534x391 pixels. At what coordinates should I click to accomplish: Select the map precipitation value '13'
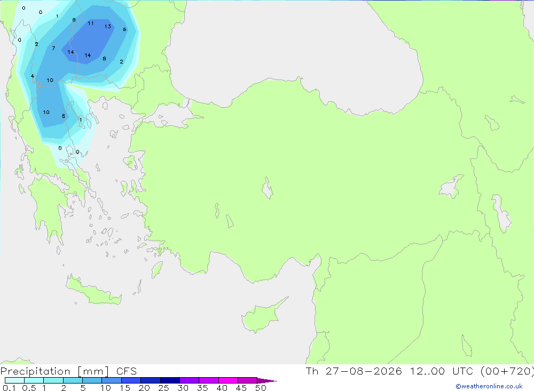[108, 26]
